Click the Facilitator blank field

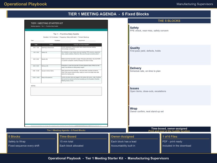66,40
